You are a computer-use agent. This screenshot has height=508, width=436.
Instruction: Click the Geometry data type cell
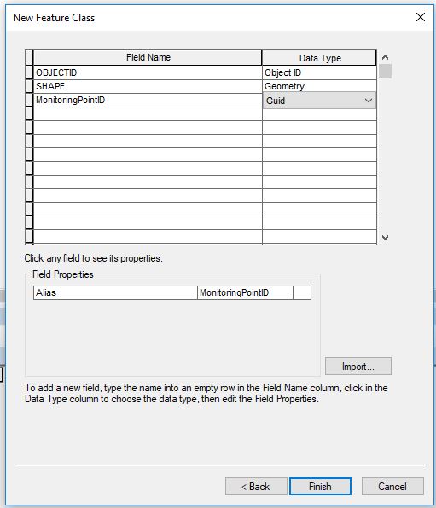coord(319,86)
